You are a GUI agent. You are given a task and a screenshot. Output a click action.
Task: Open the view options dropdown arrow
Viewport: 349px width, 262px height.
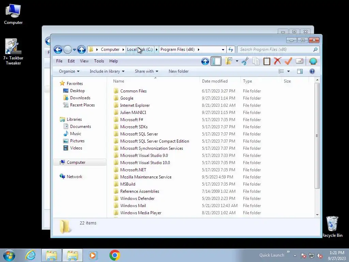288,71
